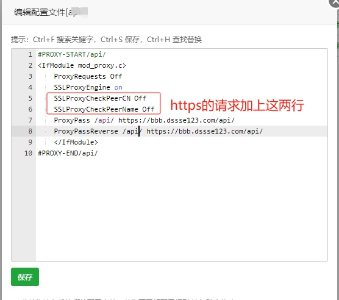Click the ProxyPassReverse line 8

pyautogui.click(x=159, y=131)
